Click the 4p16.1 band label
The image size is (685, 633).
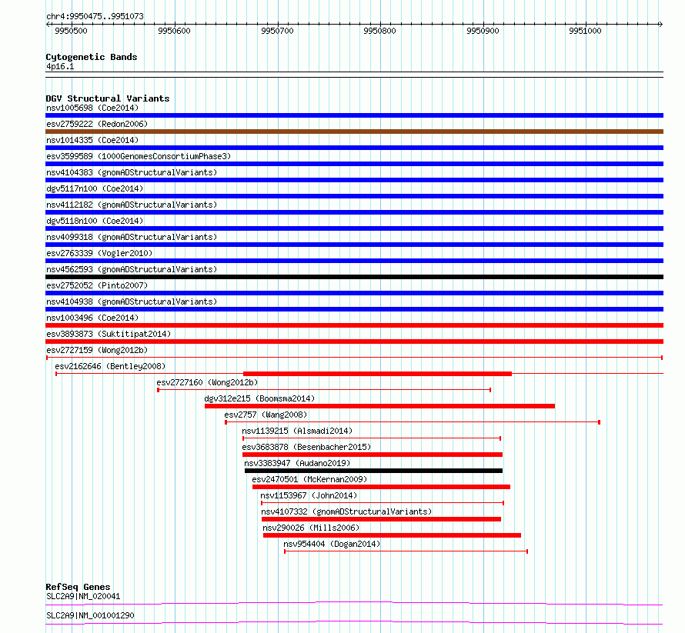[x=60, y=67]
